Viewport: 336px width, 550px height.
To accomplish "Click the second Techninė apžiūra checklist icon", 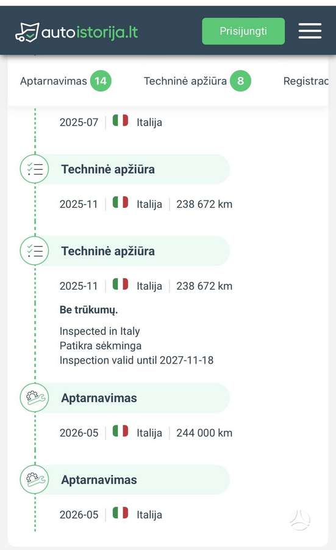I will (34, 251).
